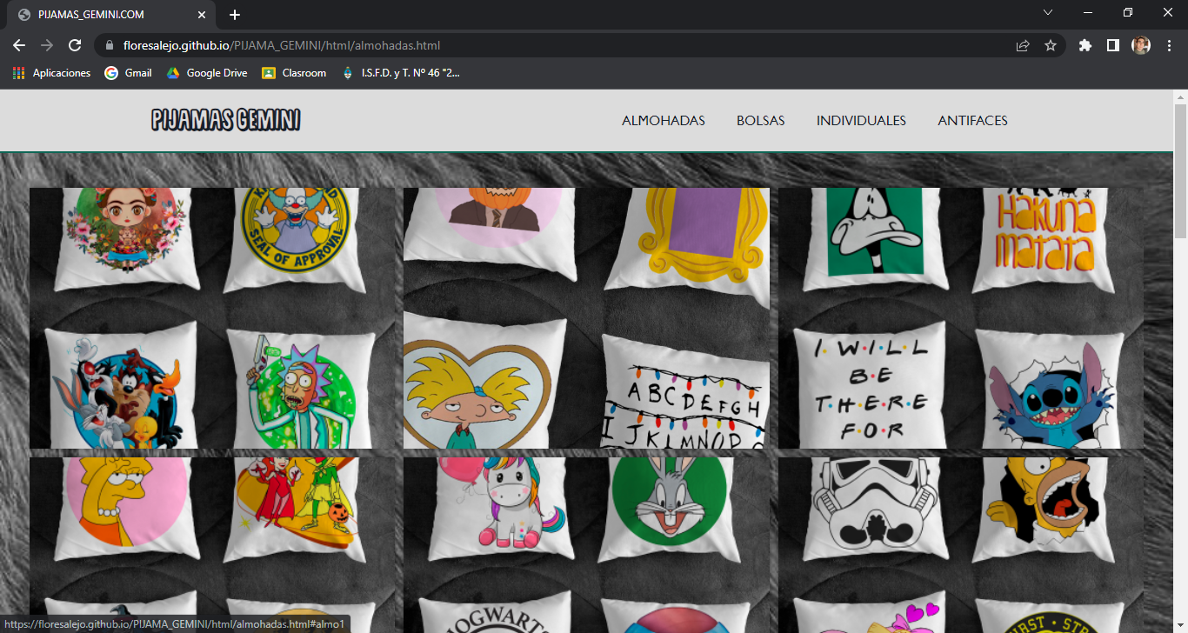Open a new browser tab

(235, 15)
